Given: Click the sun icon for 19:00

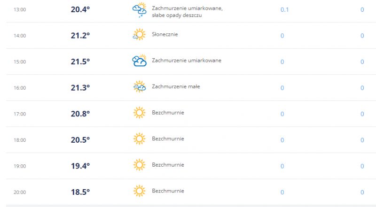Looking at the screenshot, I should click(139, 165).
